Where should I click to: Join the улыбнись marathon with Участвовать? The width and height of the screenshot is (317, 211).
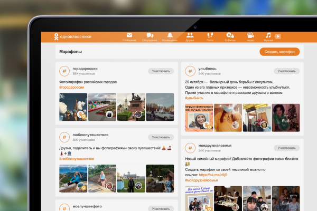click(x=286, y=71)
